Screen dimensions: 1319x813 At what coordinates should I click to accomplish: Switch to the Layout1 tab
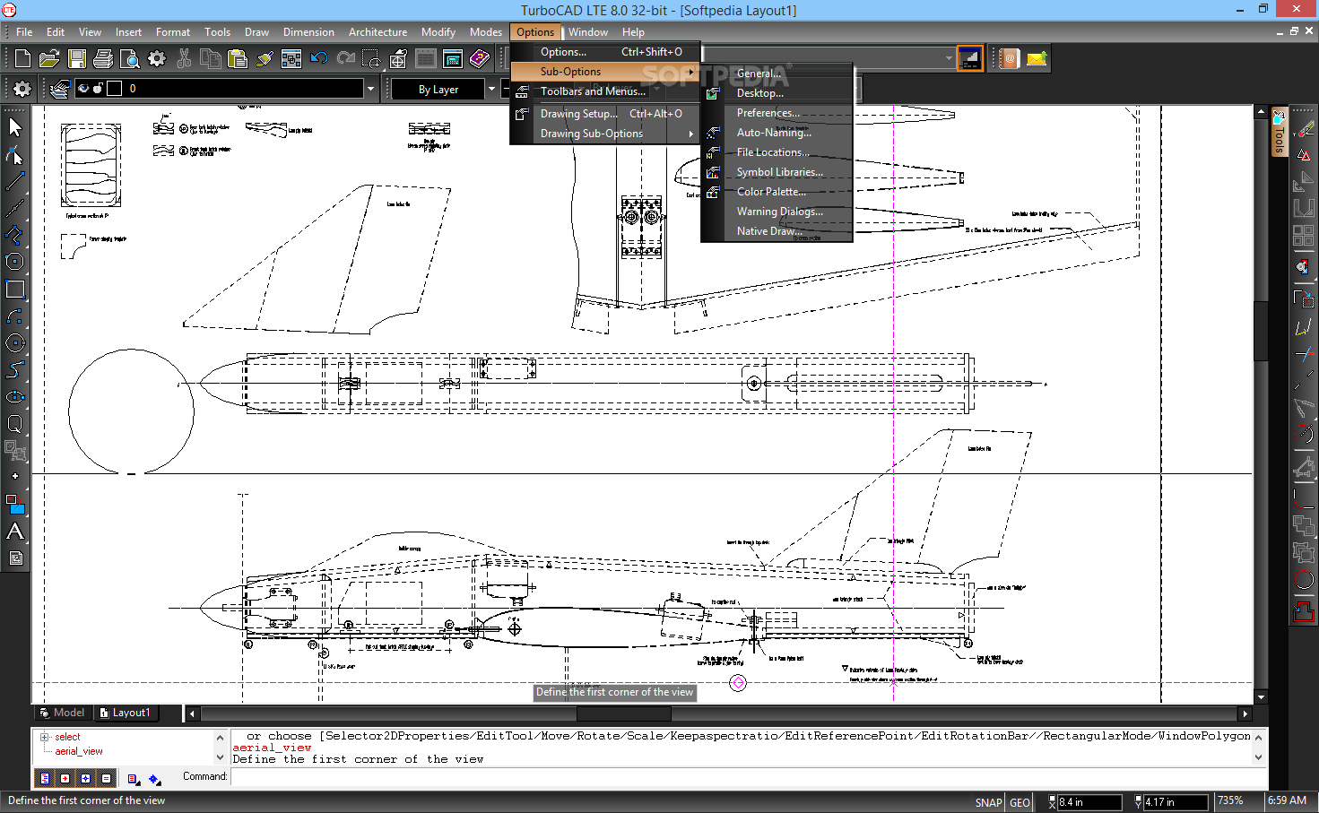coord(125,713)
